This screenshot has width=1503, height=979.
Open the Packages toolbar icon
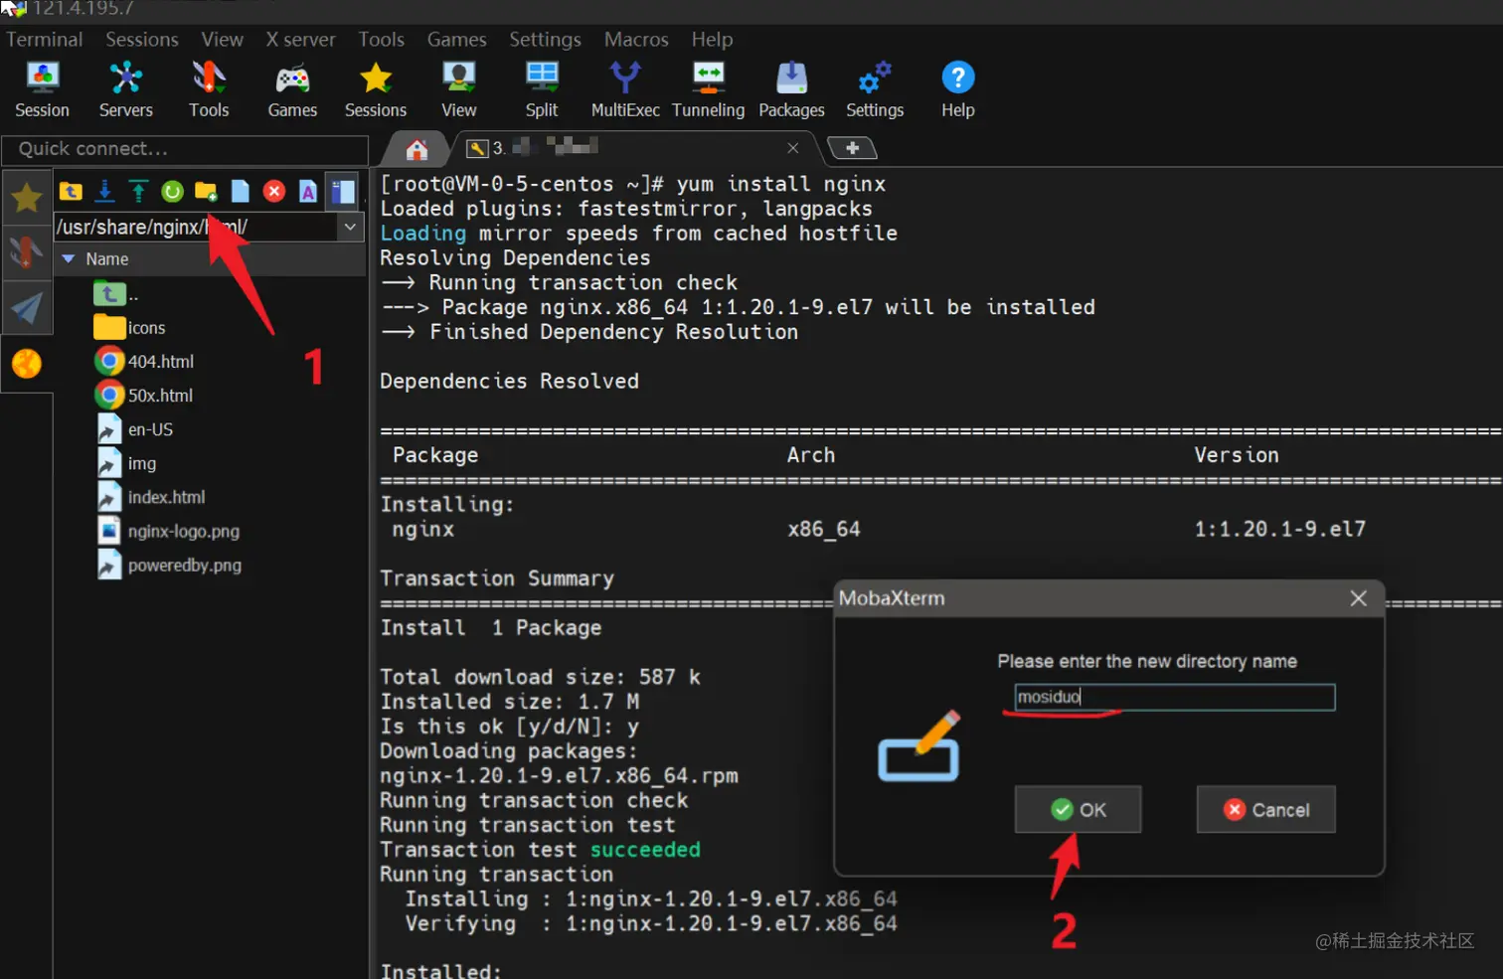[791, 88]
